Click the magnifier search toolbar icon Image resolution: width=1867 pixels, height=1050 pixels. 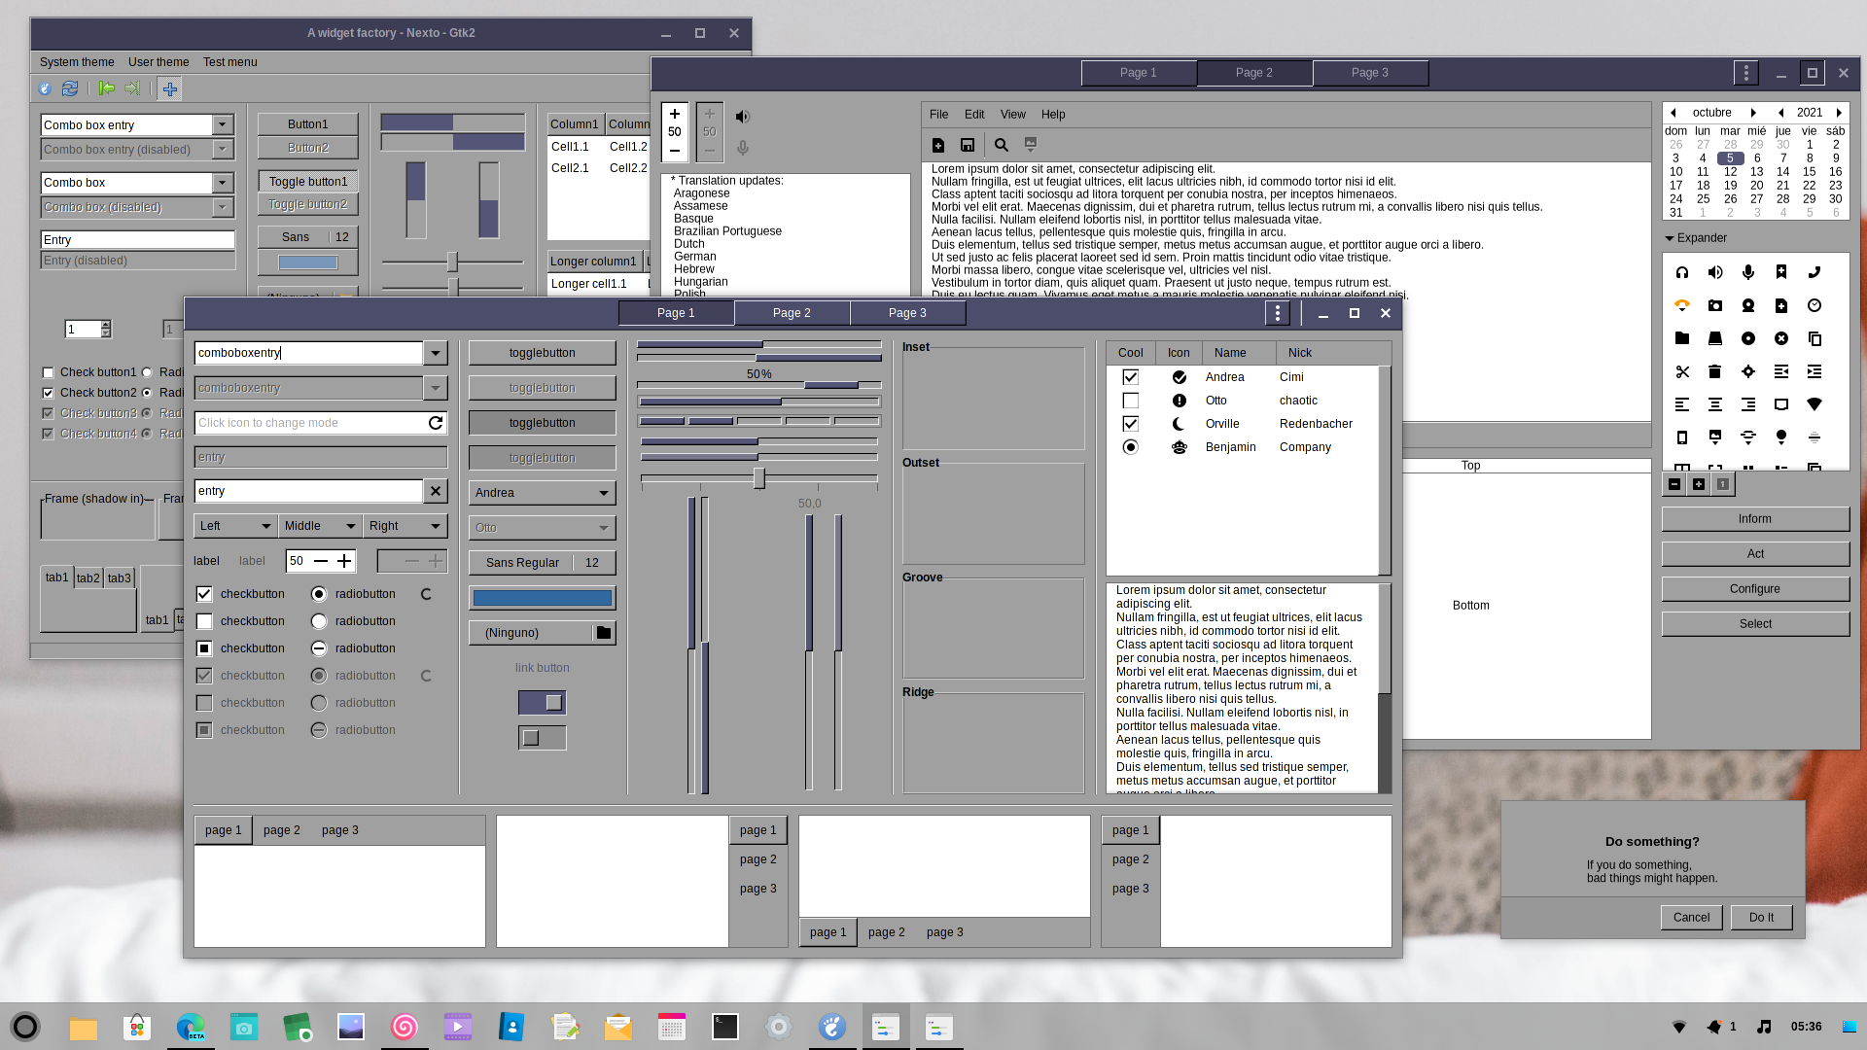[x=1002, y=145]
